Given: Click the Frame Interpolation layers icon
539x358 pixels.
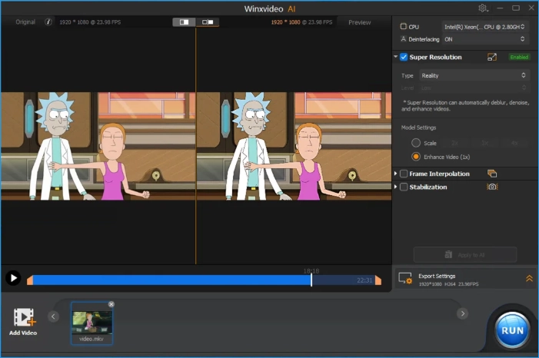Looking at the screenshot, I should click(x=492, y=174).
